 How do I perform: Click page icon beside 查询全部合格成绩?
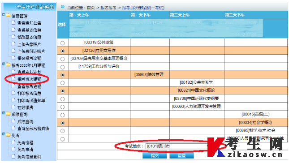(x=13, y=128)
